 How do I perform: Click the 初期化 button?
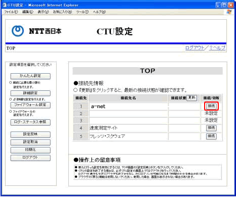coord(30,150)
